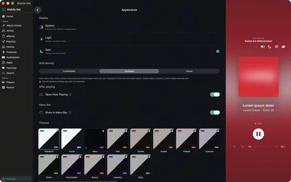Click the Mobile MA sidebar header
Image resolution: width=291 pixels, height=182 pixels.
tap(14, 10)
